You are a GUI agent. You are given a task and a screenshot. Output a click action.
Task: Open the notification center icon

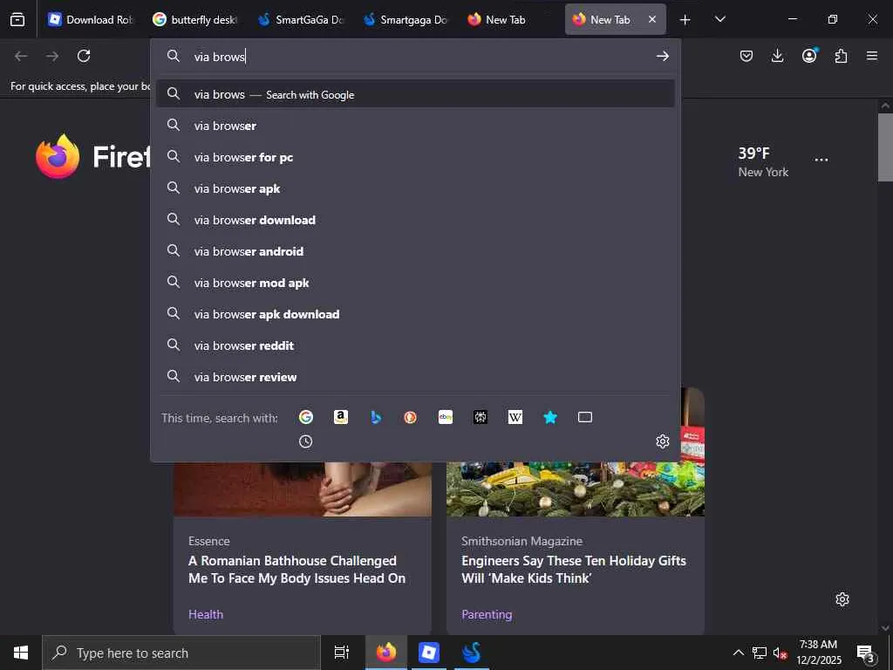pos(865,653)
